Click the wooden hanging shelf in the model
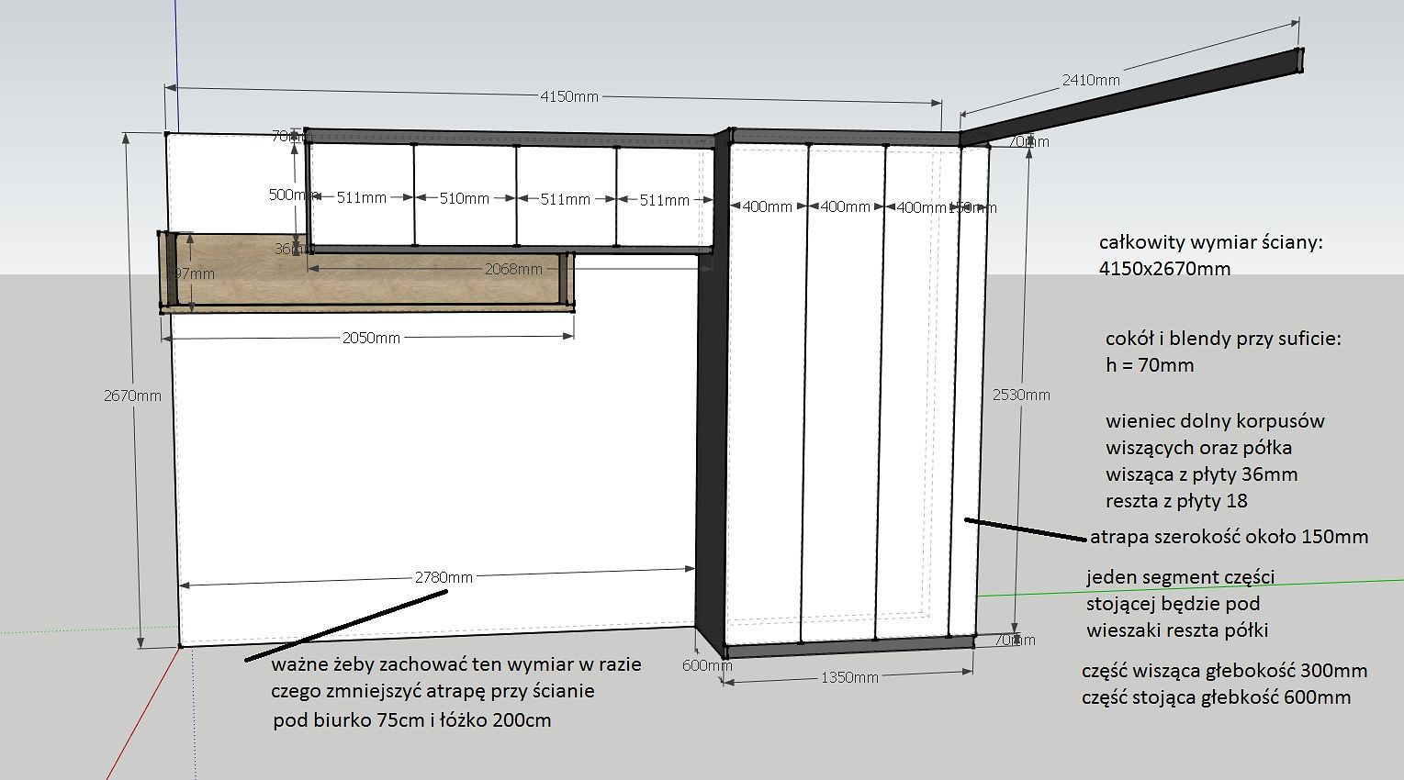1404x780 pixels. [x=367, y=284]
